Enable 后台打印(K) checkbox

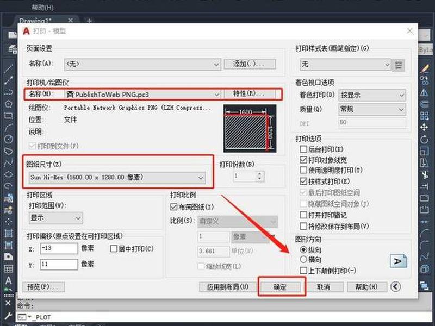(303, 149)
